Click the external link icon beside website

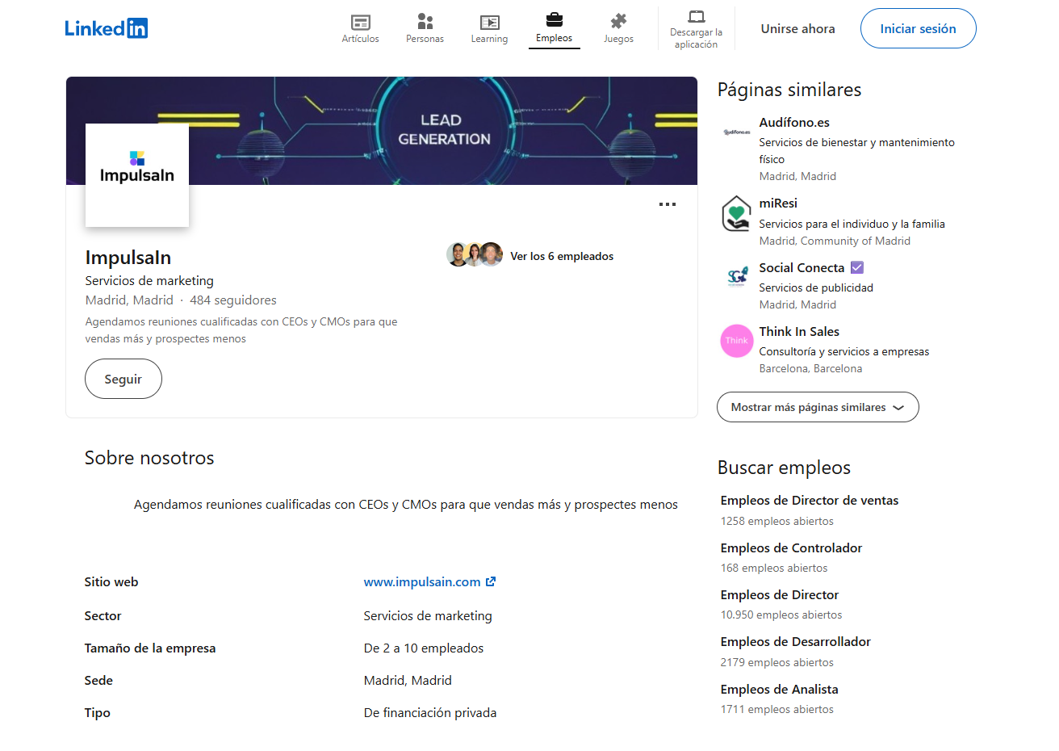[491, 581]
